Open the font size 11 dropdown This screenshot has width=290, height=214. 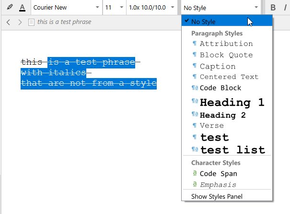click(114, 8)
